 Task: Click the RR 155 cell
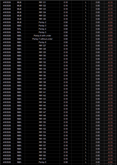click(x=42, y=139)
